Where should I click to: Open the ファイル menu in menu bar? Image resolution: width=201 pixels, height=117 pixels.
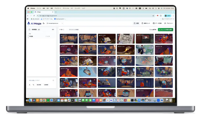coord(39,8)
